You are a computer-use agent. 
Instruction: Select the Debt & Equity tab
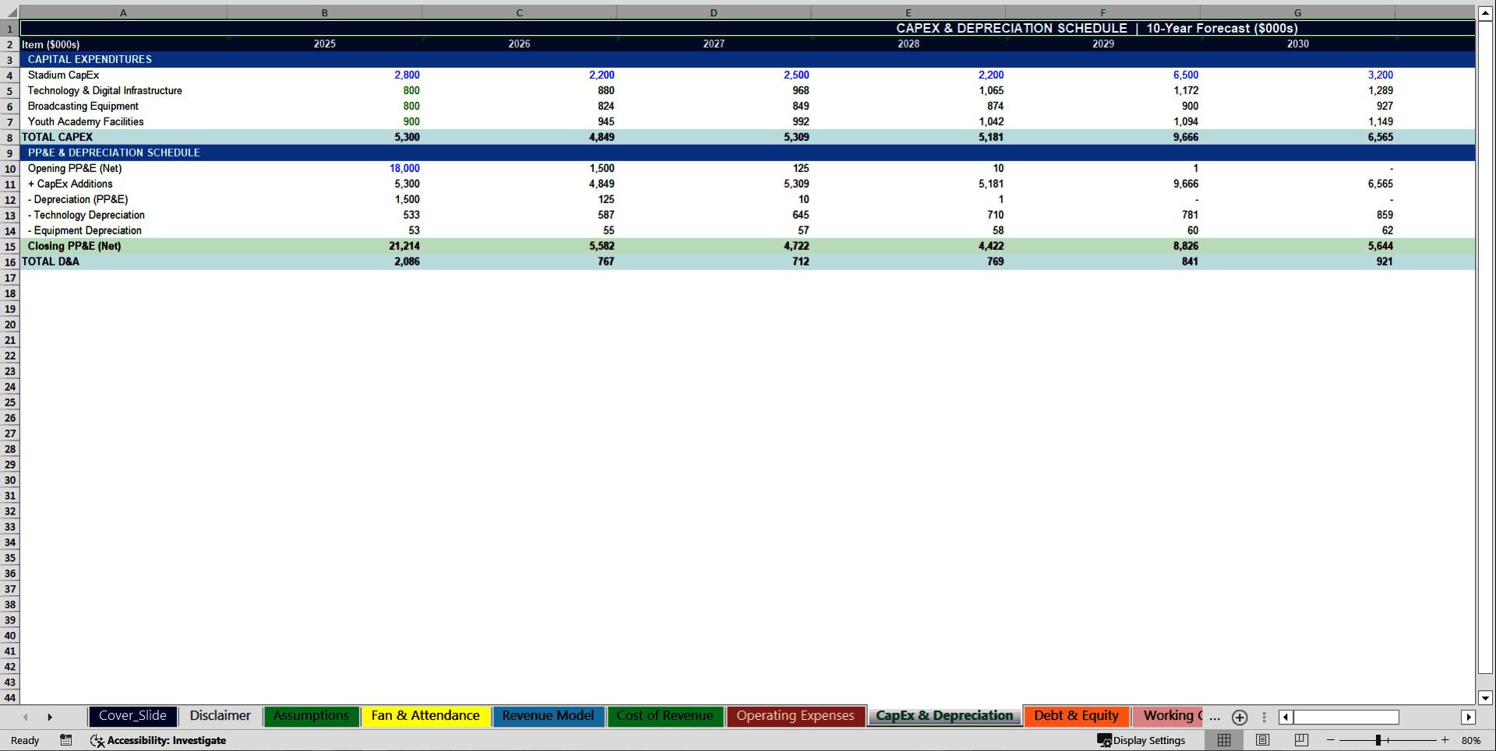pos(1076,715)
